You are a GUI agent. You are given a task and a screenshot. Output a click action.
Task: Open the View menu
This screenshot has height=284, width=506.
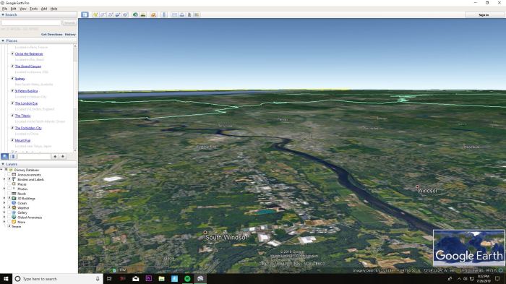pyautogui.click(x=23, y=9)
